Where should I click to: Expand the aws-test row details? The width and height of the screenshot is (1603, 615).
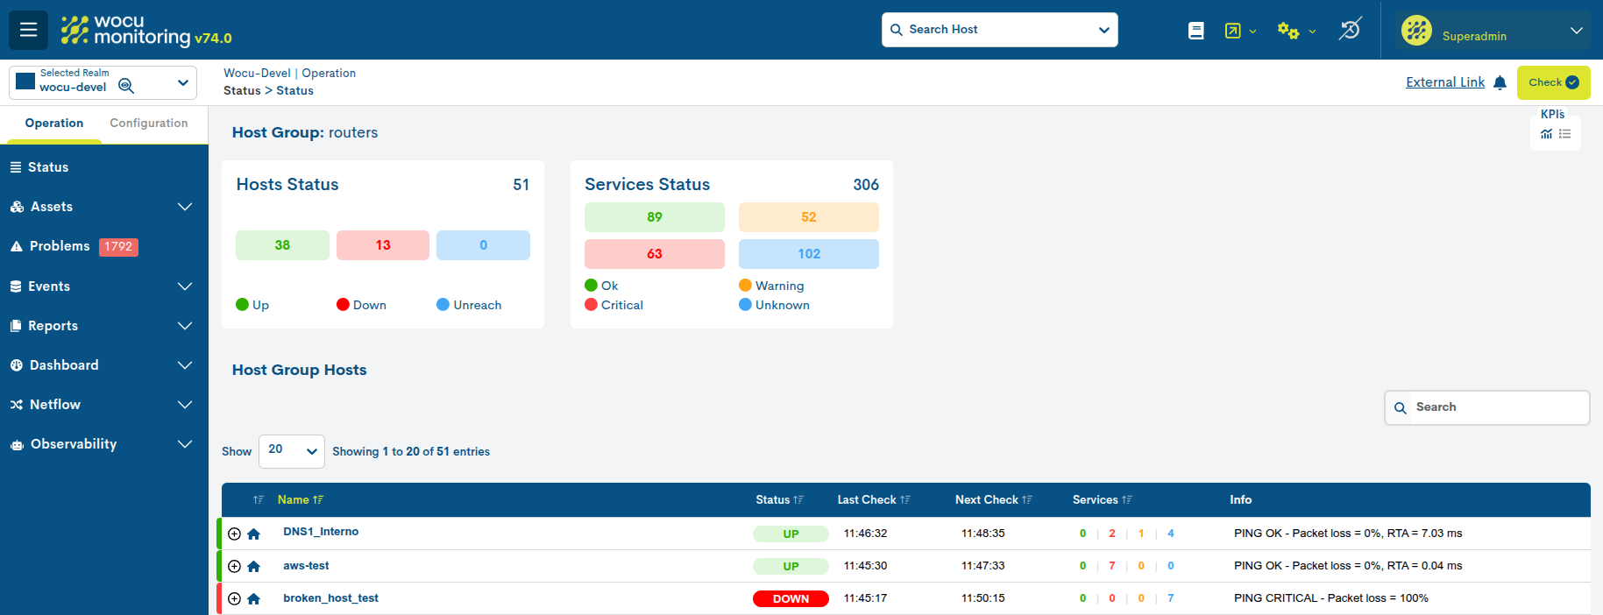click(x=234, y=566)
